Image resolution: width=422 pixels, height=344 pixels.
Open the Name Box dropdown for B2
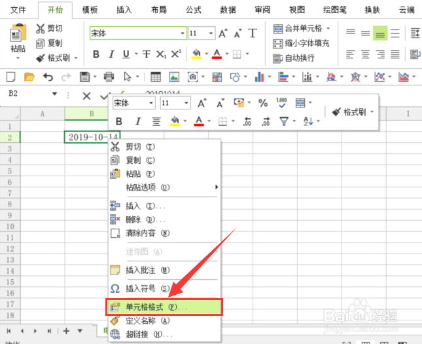pos(55,94)
